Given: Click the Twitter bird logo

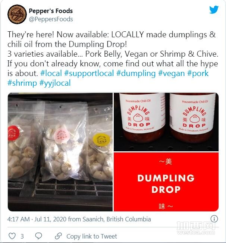Looking at the screenshot, I should tap(214, 10).
